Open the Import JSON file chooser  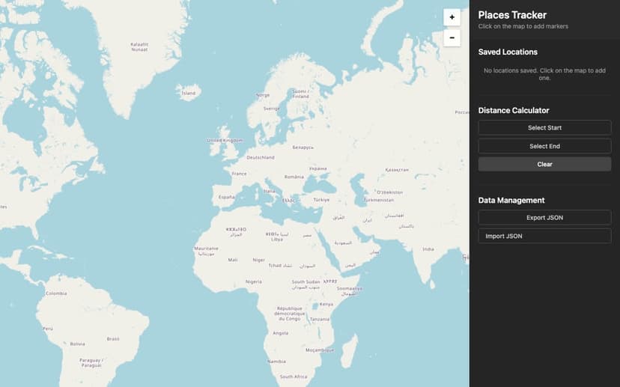point(544,236)
